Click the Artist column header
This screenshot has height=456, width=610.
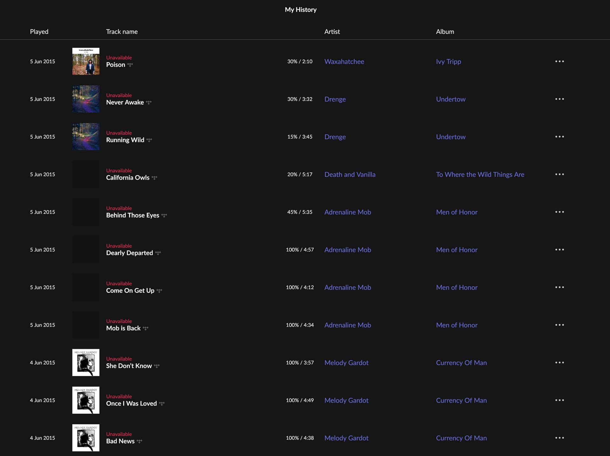pos(332,32)
